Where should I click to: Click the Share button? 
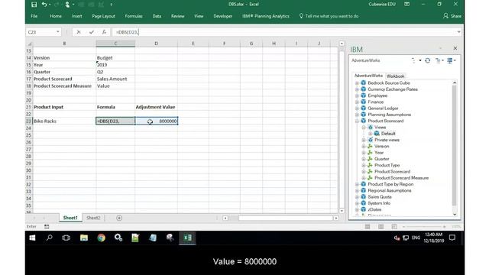point(452,16)
